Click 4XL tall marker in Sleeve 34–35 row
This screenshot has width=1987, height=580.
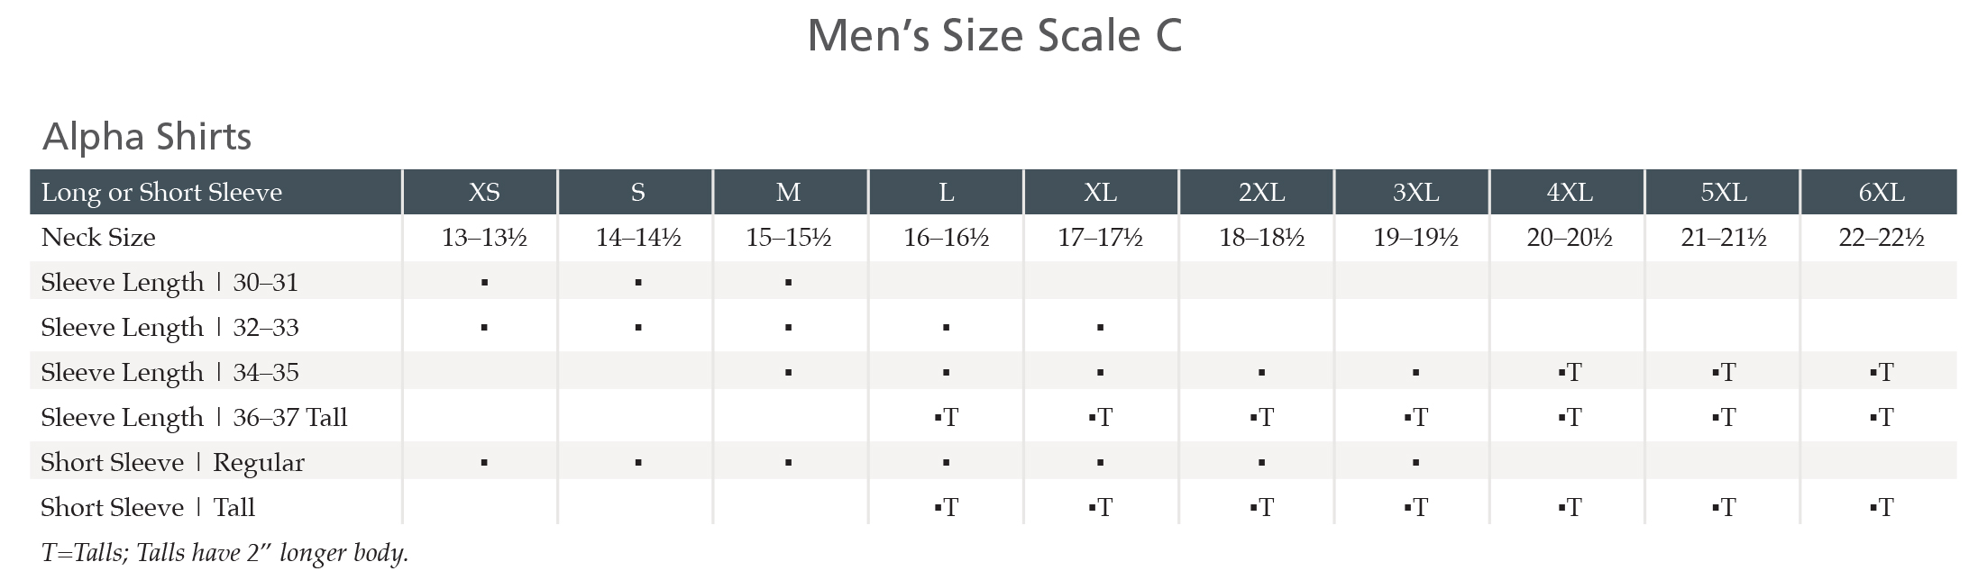pyautogui.click(x=1570, y=372)
